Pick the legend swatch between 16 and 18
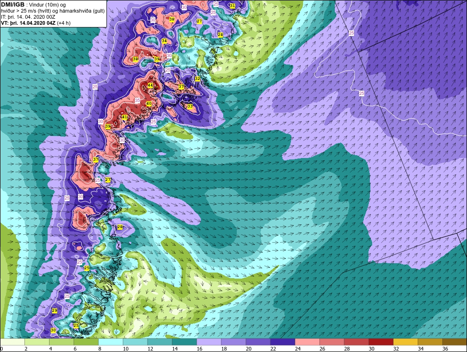467x352 pixels. click(209, 342)
